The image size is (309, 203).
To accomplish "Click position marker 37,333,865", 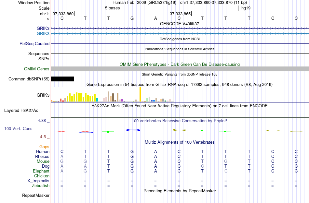I will tap(180, 14).
